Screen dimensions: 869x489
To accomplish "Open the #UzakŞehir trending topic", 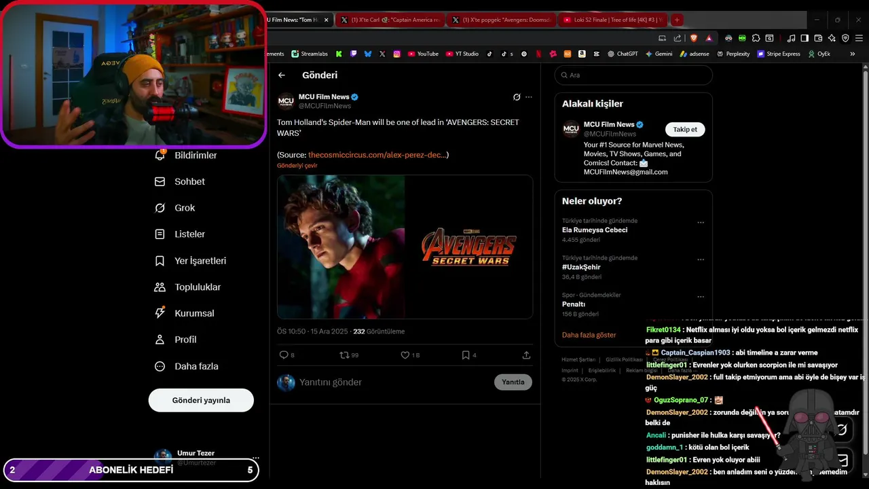I will [x=581, y=267].
